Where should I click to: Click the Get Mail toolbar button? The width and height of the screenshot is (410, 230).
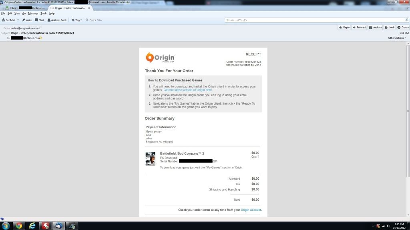(x=9, y=20)
